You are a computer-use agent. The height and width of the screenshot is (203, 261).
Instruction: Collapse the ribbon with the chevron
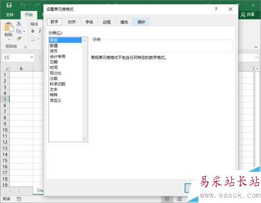256,47
